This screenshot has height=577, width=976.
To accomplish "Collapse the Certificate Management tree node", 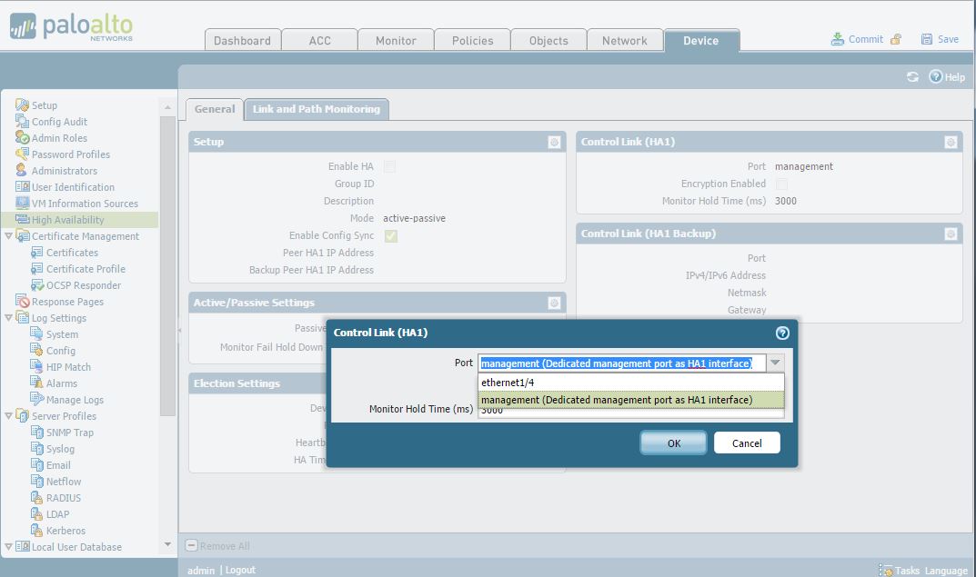I will tap(8, 236).
